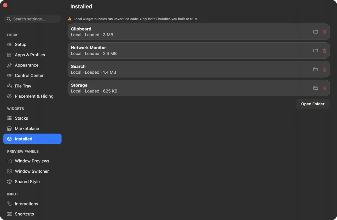Image resolution: width=337 pixels, height=220 pixels.
Task: Click "Local · Loaded · 2.4 MB" text
Action: coord(94,54)
